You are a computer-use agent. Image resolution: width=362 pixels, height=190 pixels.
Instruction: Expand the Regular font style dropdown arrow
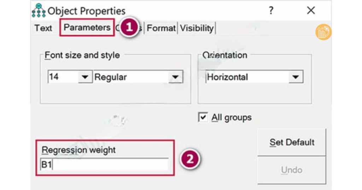tap(175, 77)
